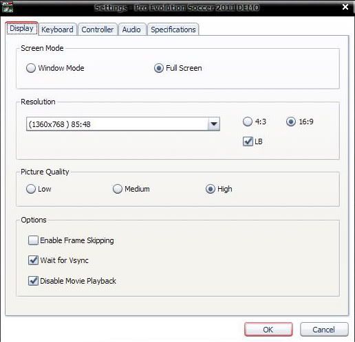Open the Controller tab
Screen dimensions: 355x342
coord(98,30)
